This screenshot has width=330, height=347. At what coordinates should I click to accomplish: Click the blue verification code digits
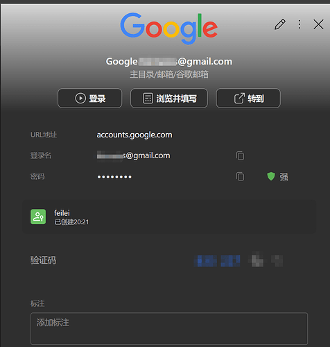tap(217, 261)
